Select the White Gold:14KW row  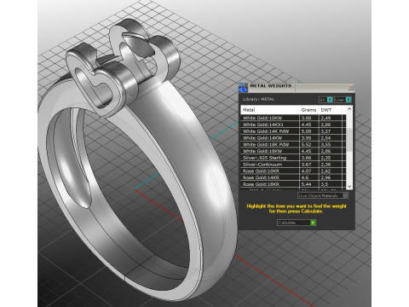click(293, 138)
